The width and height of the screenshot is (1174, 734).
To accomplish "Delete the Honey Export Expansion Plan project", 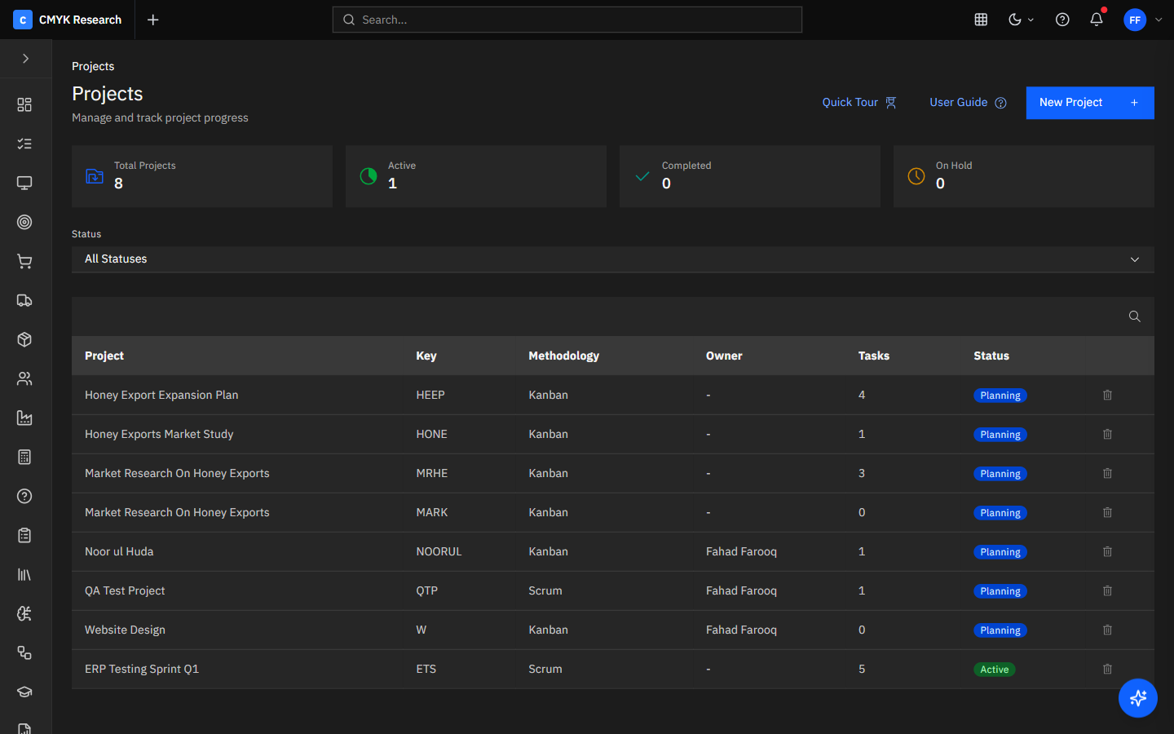I will coord(1107,395).
